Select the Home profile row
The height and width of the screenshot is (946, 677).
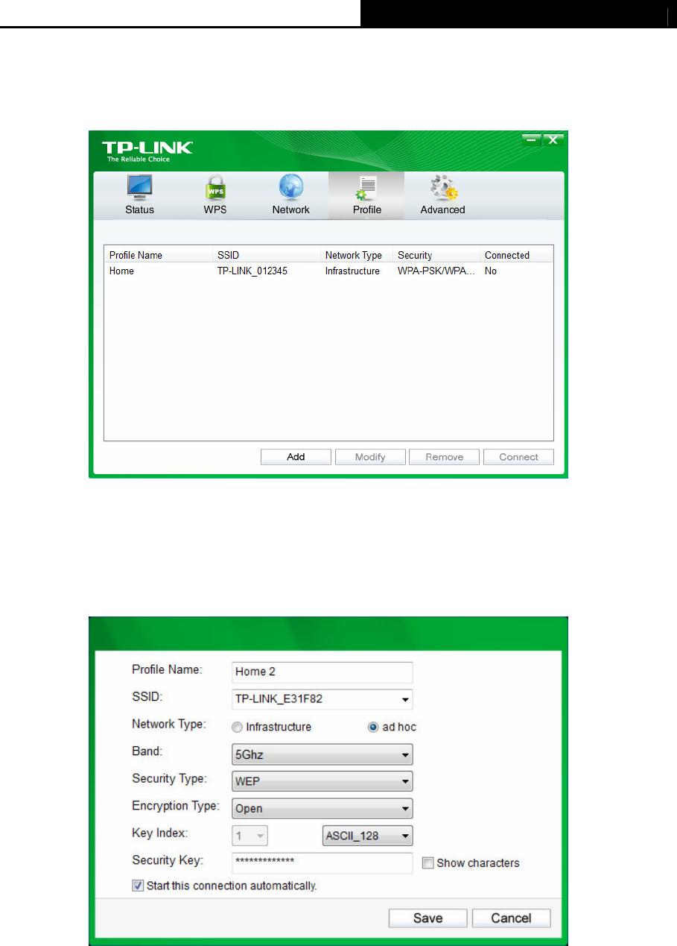[x=328, y=271]
